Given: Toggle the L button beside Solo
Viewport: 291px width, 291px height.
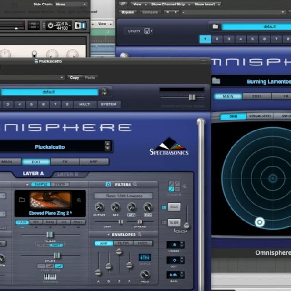Looking at the screenshot, I should coord(164,207).
